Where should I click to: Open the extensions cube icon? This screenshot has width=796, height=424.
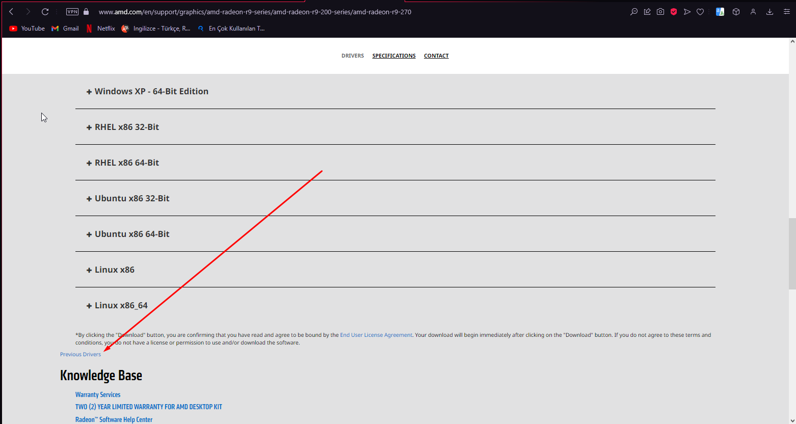(736, 12)
